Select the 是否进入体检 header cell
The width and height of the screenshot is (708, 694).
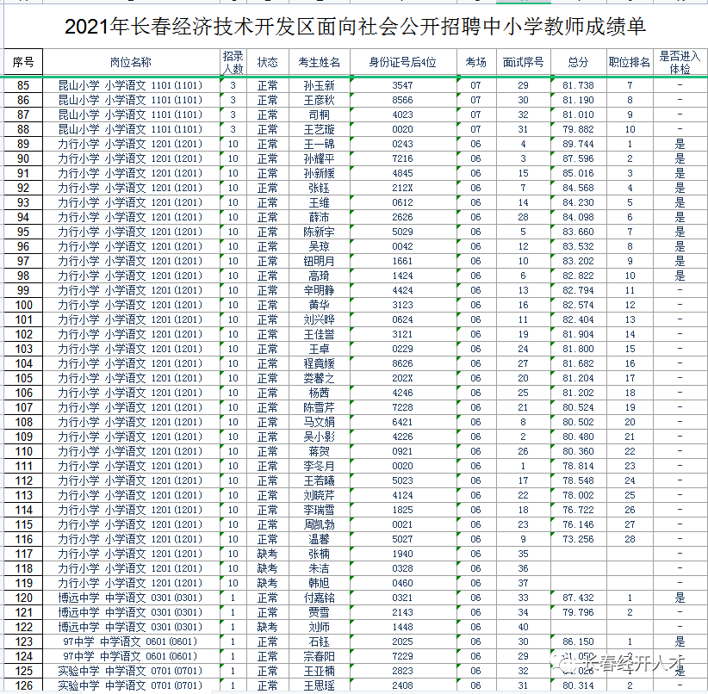(680, 62)
